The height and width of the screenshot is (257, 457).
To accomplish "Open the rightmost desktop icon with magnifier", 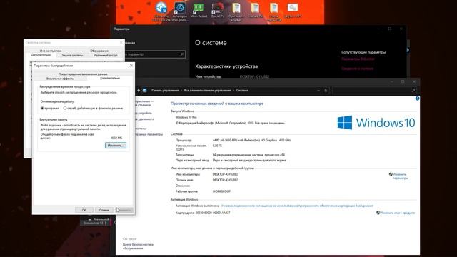I will [292, 10].
